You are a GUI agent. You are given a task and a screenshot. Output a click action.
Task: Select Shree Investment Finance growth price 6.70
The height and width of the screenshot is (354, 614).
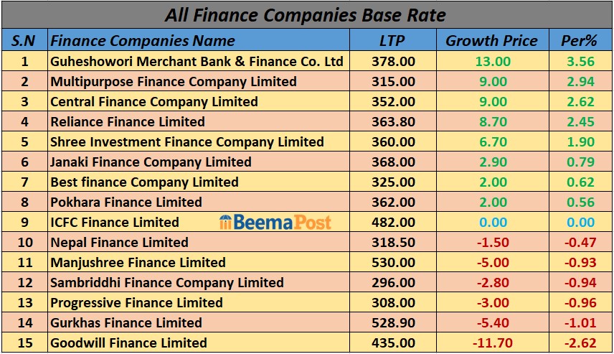[x=491, y=141]
